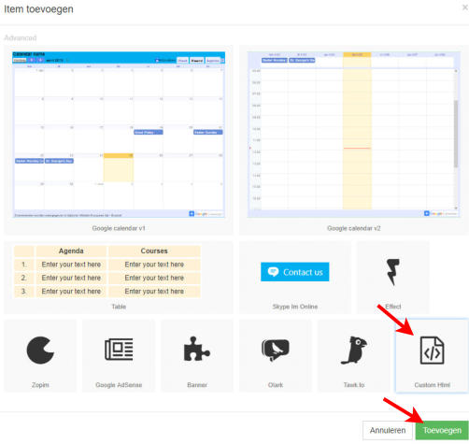Click the green Toevoegen button
The height and width of the screenshot is (444, 469).
(442, 430)
